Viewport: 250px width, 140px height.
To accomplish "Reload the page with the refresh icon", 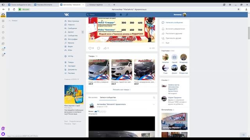I will (x=14, y=9).
